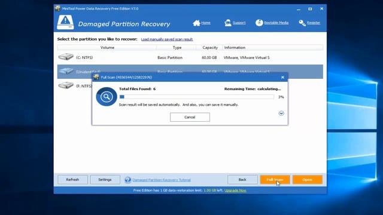Click the Support person icon
This screenshot has width=383, height=215.
(x=228, y=23)
